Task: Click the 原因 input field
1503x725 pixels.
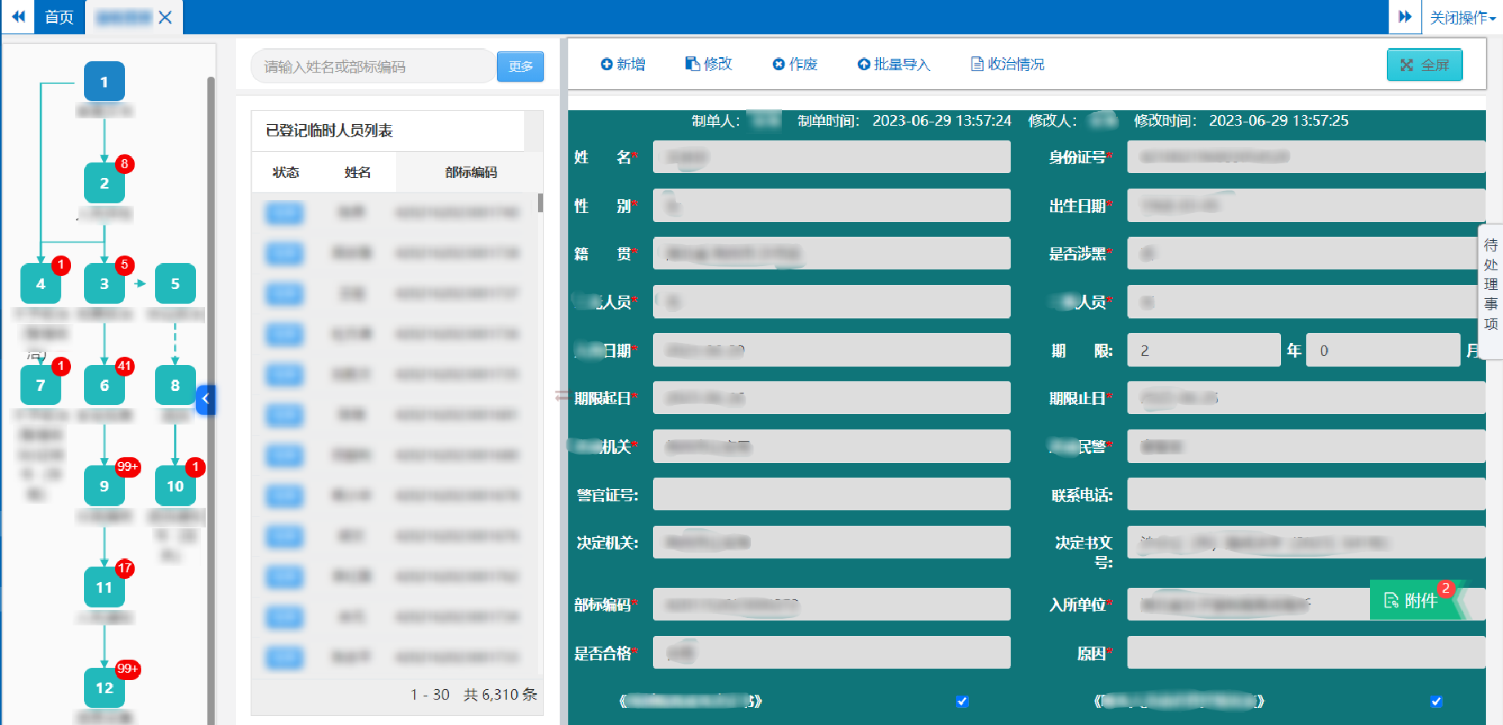Action: coord(1305,653)
